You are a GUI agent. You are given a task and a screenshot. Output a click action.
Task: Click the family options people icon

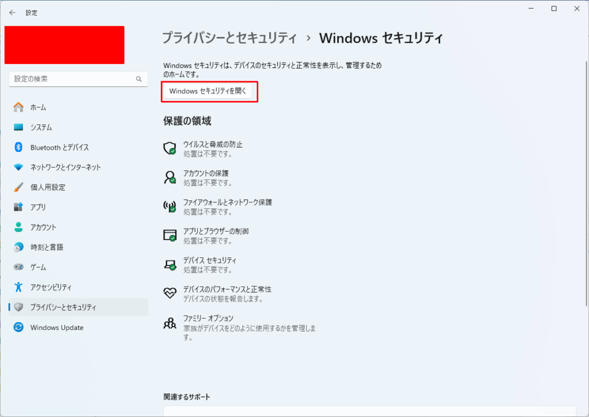point(170,323)
